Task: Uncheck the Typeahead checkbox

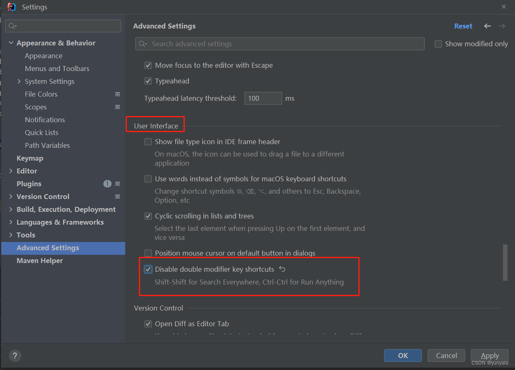Action: (x=148, y=81)
